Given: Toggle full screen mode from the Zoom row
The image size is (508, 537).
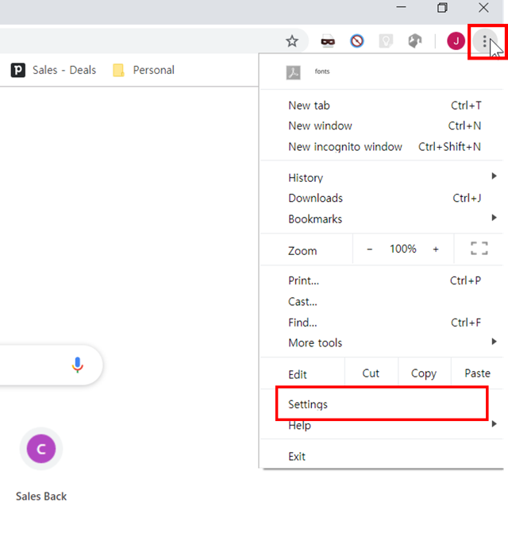Looking at the screenshot, I should (x=479, y=249).
